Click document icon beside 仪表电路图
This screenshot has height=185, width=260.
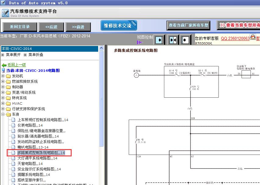click(x=13, y=125)
